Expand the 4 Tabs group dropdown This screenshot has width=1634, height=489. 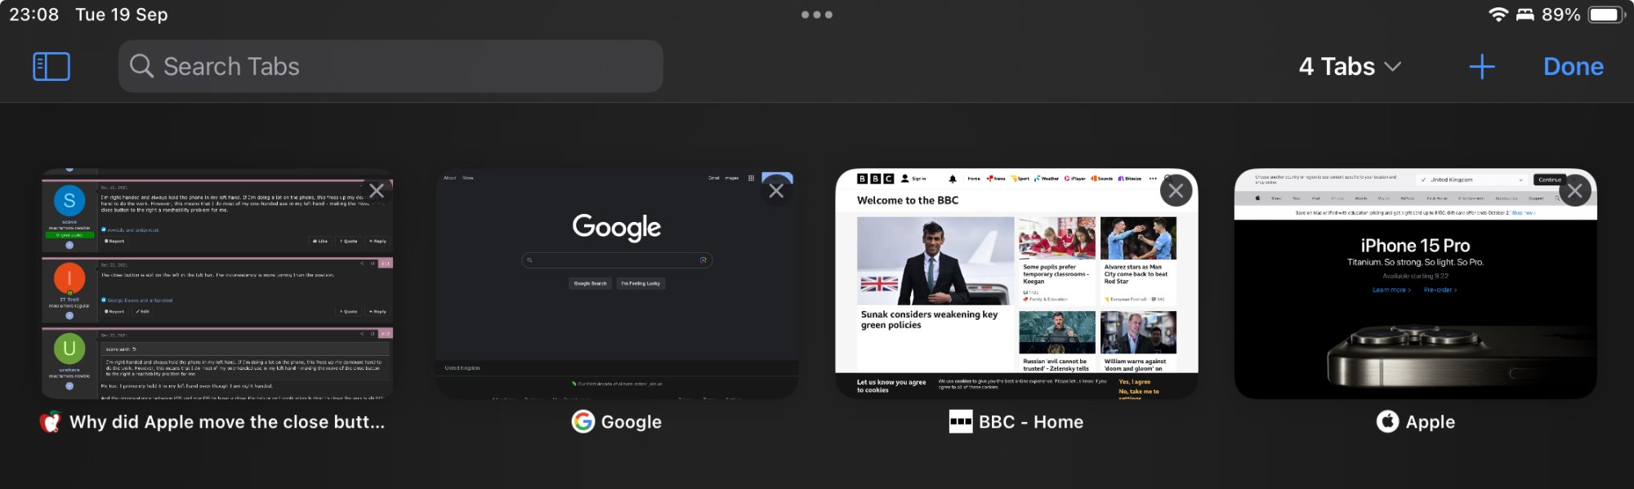[1350, 66]
